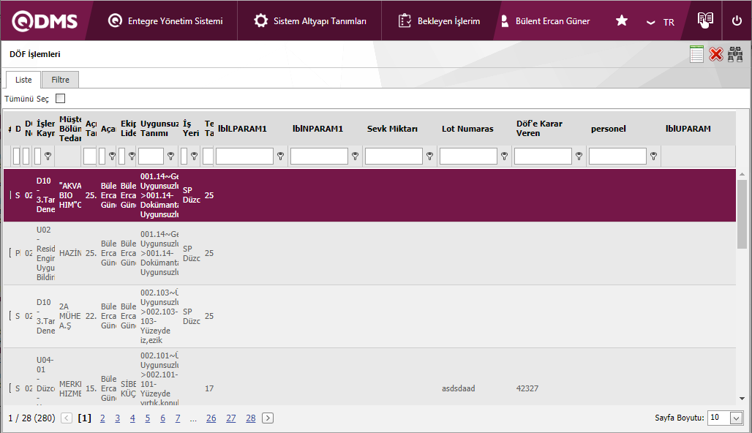Click the vertical scrollbar down arrow

[742, 398]
